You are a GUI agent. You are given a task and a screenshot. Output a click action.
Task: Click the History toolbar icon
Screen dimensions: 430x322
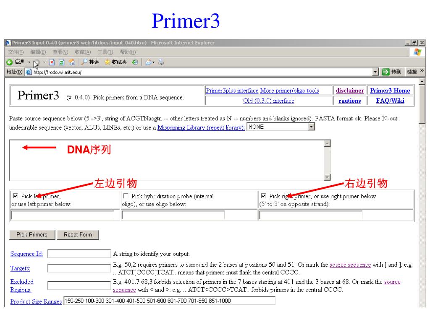135,62
